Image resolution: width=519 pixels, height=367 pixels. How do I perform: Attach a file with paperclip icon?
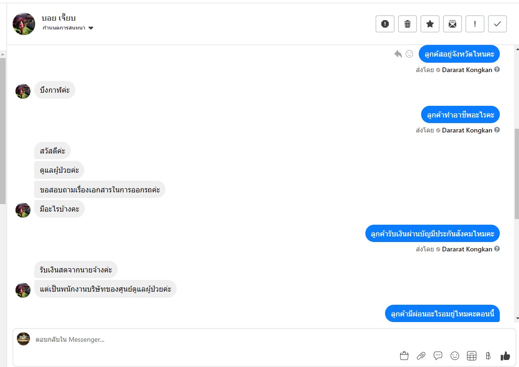(421, 356)
